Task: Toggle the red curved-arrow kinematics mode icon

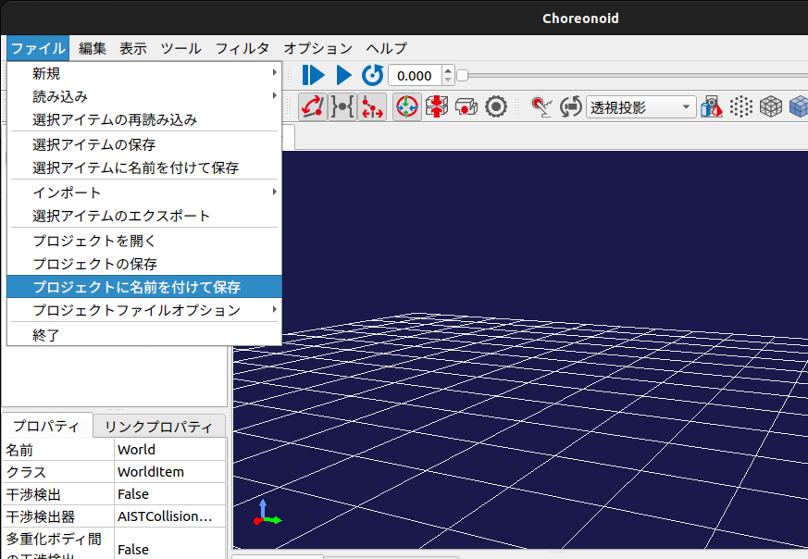Action: point(312,107)
